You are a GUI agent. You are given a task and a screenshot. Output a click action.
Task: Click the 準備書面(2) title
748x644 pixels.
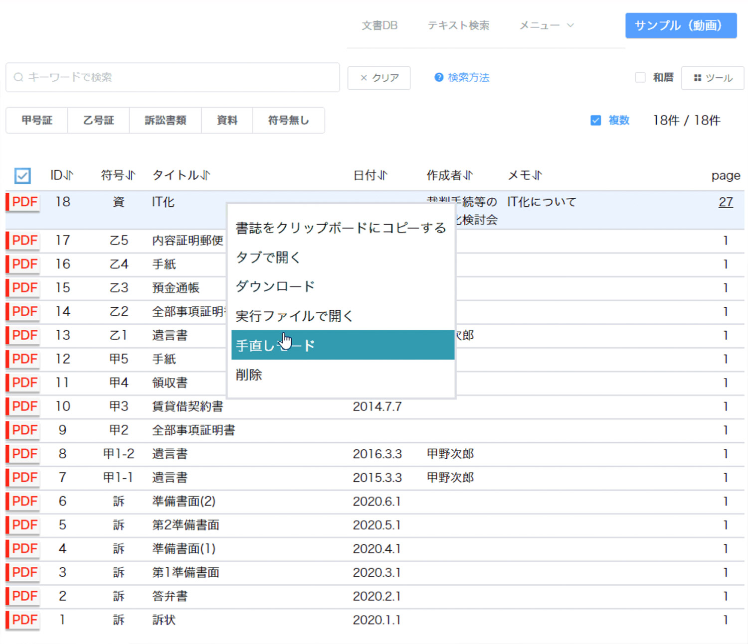[x=184, y=501]
